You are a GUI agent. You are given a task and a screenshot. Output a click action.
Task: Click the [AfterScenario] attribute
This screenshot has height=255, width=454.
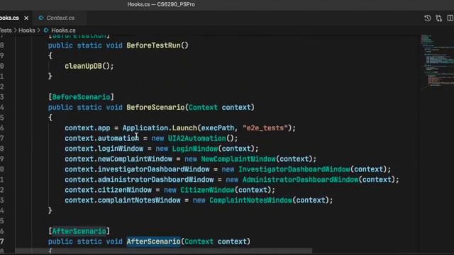79,231
